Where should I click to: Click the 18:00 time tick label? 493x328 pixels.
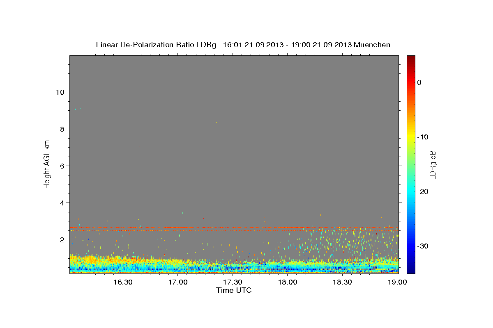click(288, 282)
